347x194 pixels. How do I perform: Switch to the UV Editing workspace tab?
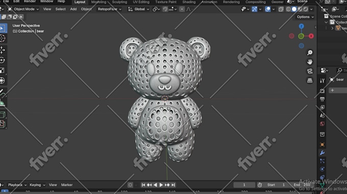[x=141, y=2]
